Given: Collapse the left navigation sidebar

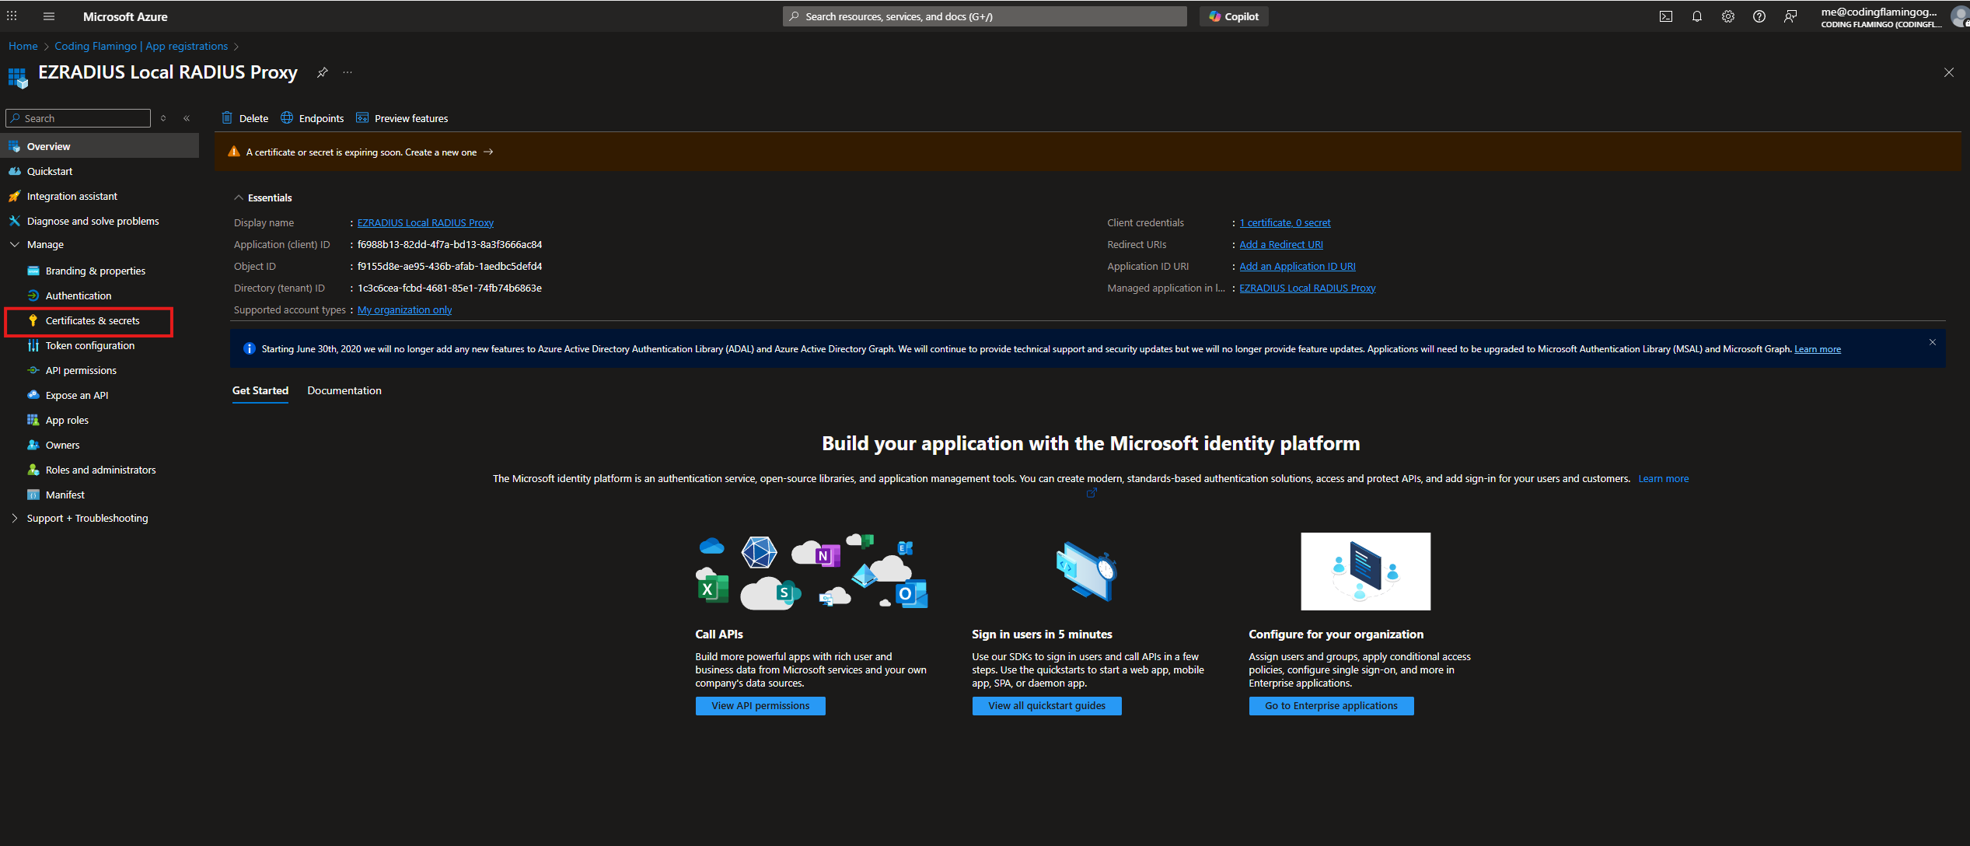Looking at the screenshot, I should (187, 118).
